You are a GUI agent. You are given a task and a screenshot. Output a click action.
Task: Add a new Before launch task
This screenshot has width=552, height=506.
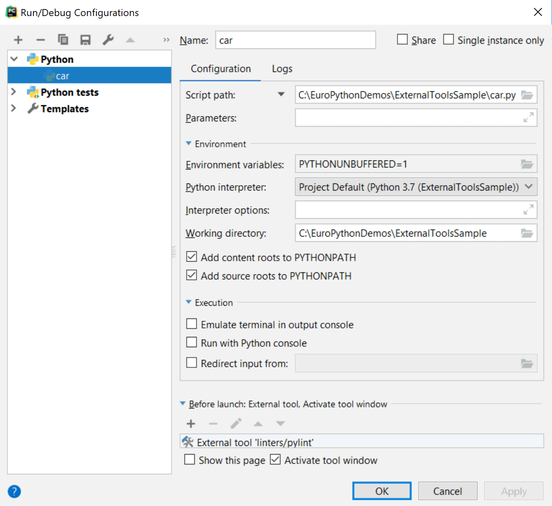[190, 423]
